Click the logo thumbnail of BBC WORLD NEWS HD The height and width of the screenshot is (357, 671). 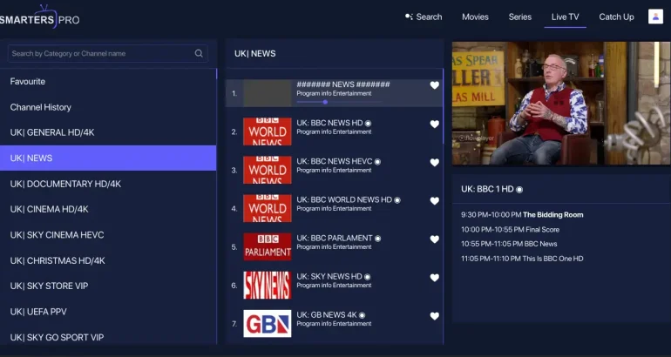click(267, 208)
